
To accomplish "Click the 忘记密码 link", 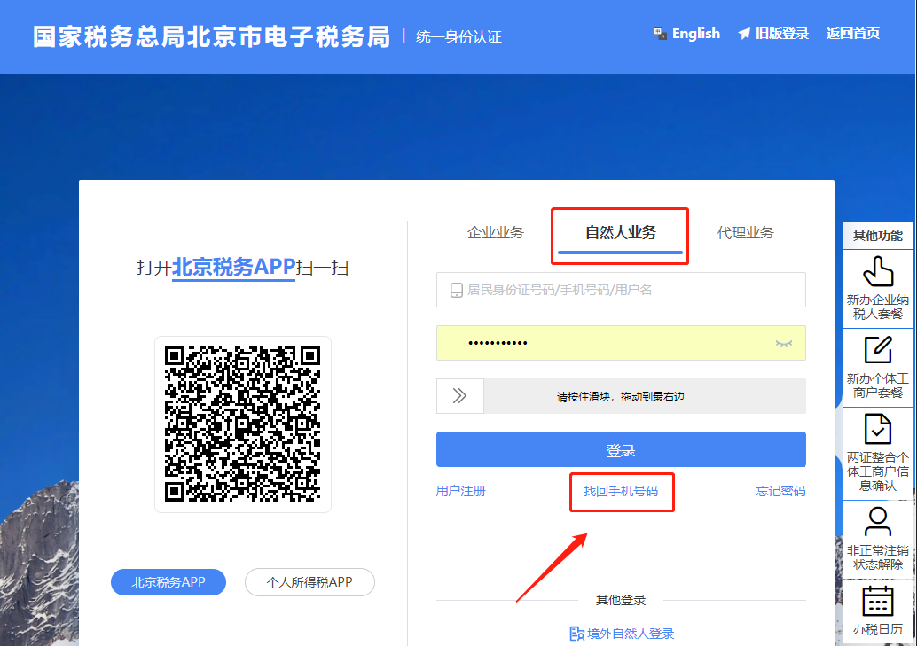I will 780,491.
